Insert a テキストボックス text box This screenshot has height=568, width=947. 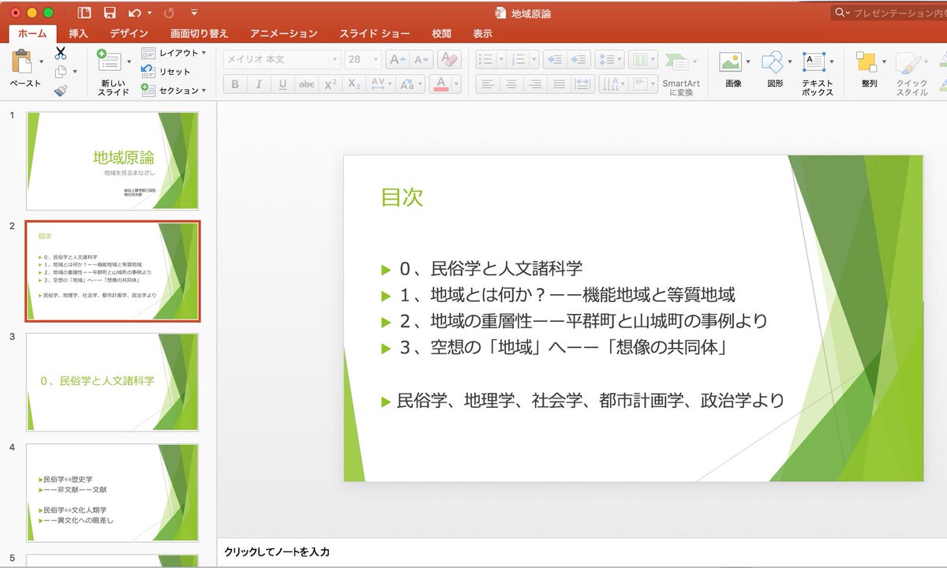(x=814, y=62)
